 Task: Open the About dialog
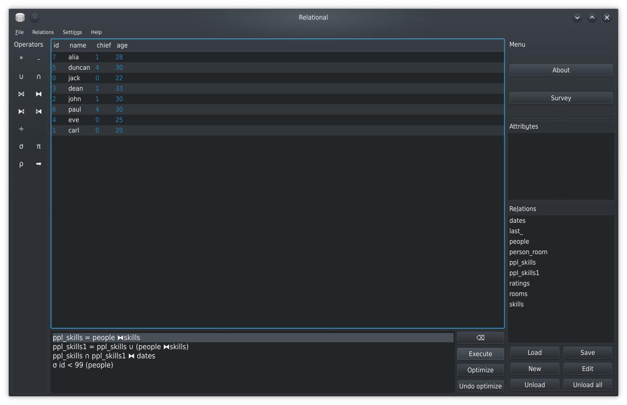click(561, 70)
